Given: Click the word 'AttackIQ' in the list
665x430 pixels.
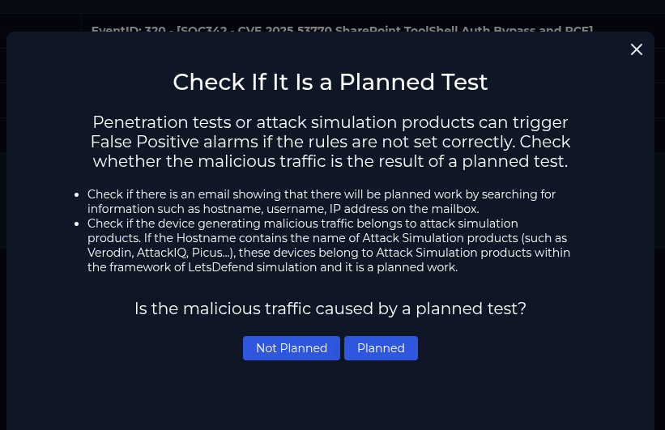Looking at the screenshot, I should tap(160, 253).
